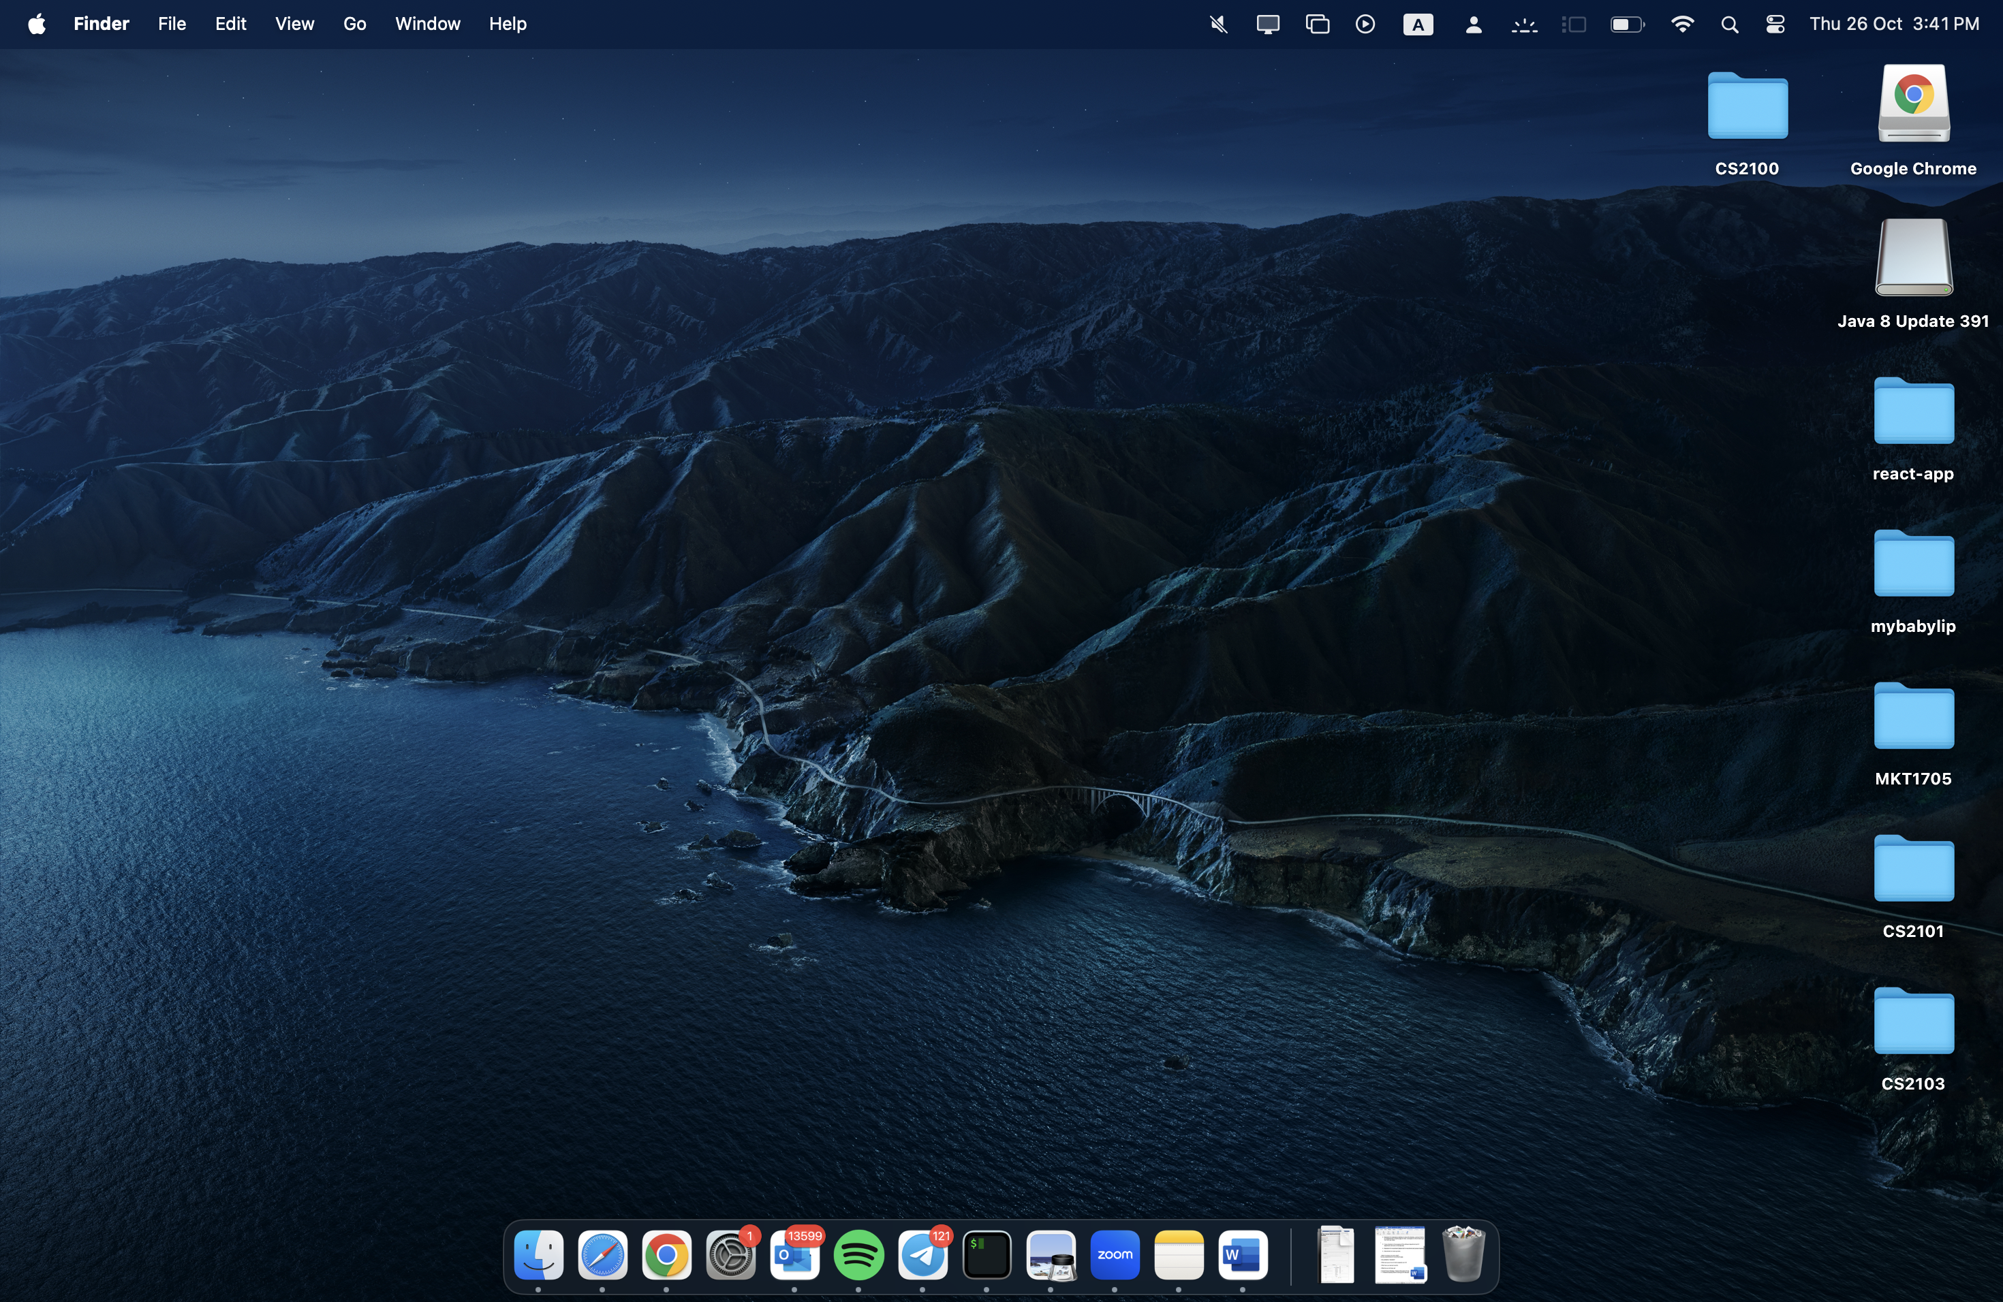Launch Telegram from the Dock
Viewport: 2003px width, 1302px height.
click(x=922, y=1256)
